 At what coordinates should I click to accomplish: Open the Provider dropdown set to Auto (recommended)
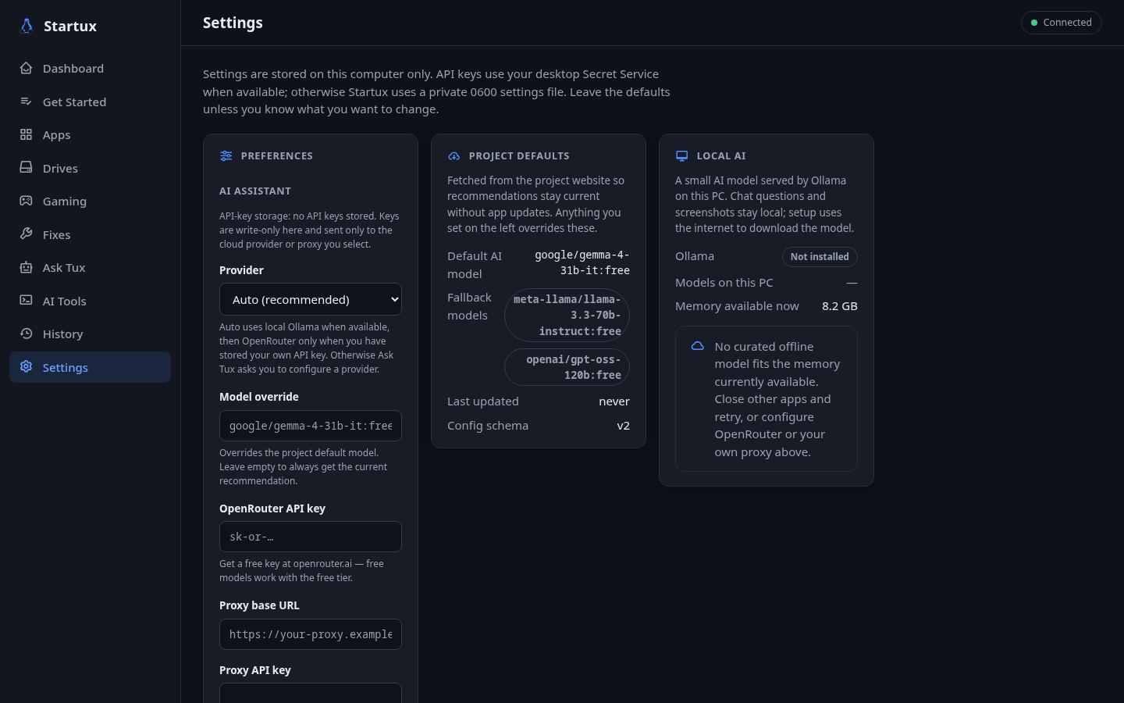[311, 299]
